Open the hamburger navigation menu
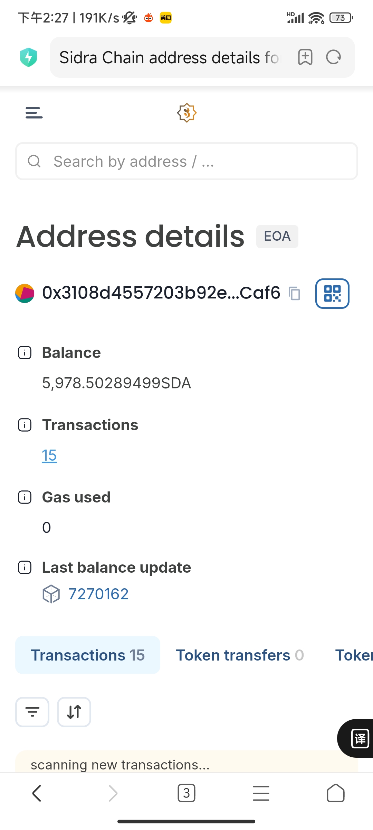 tap(34, 113)
